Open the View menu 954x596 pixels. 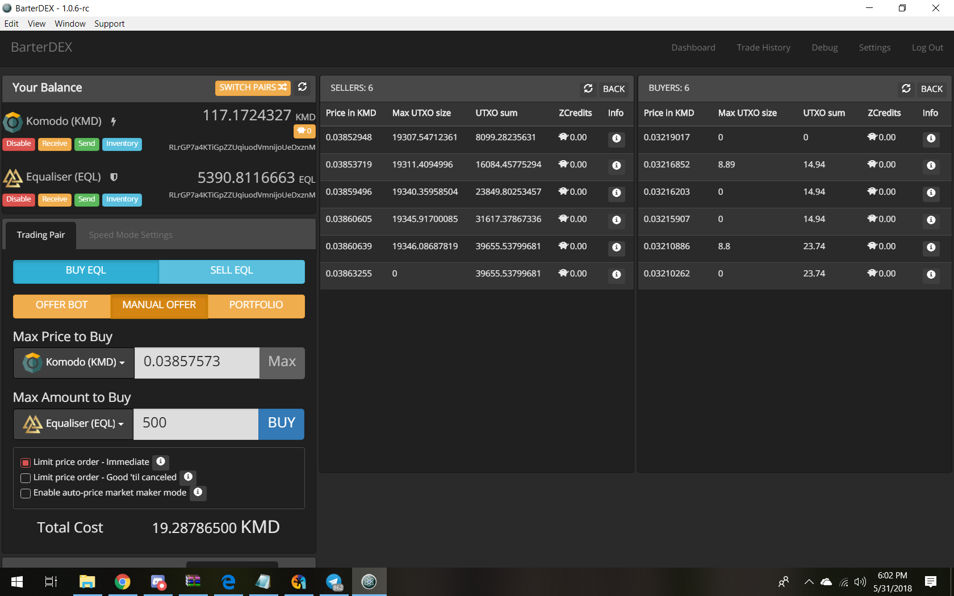36,24
